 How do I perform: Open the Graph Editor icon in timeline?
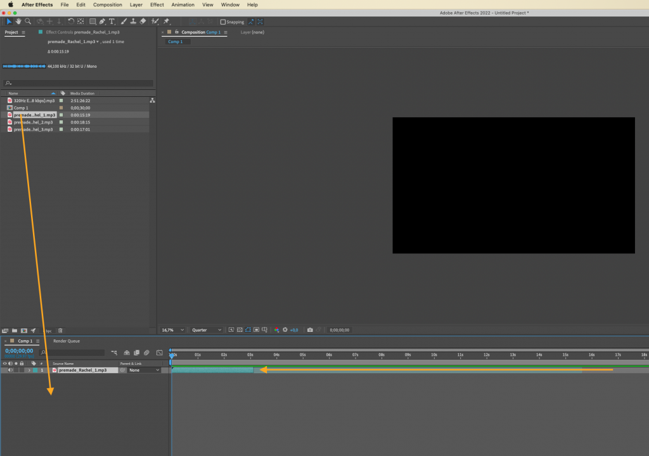point(158,352)
